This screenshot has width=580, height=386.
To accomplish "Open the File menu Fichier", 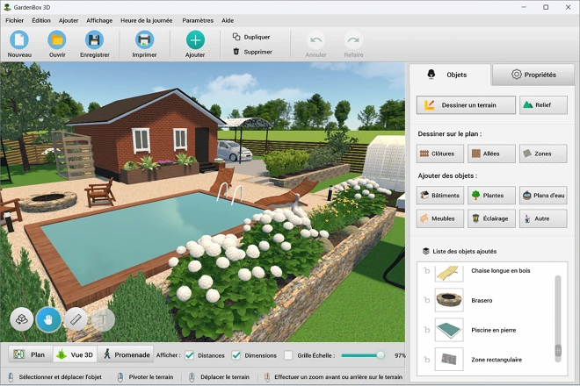I will [14, 21].
